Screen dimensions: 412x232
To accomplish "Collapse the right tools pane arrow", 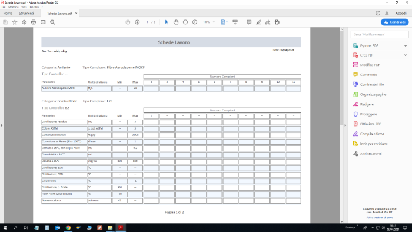I will (x=345, y=125).
